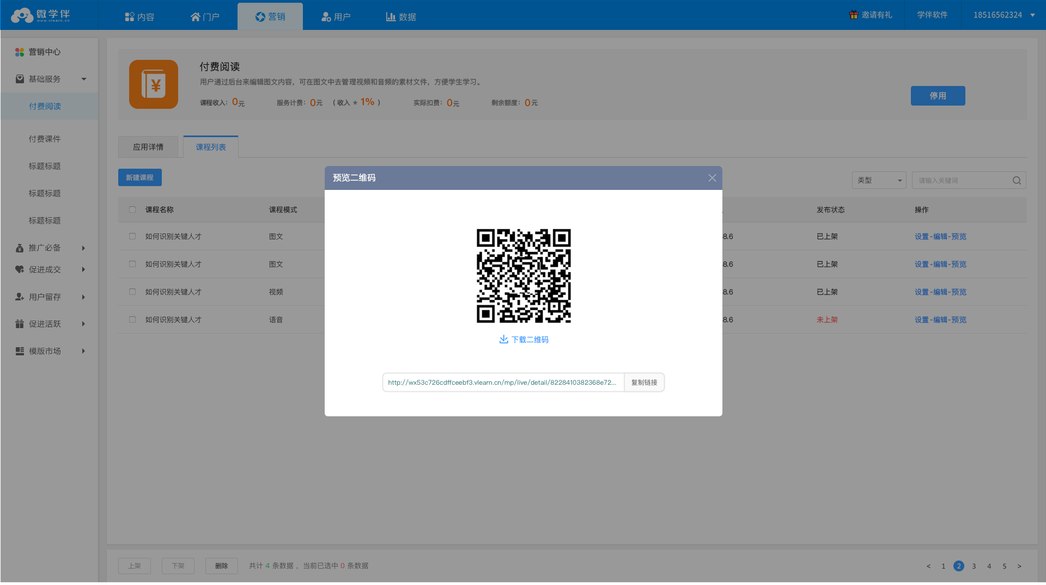Expand the 推广必备 sidebar section

click(83, 248)
